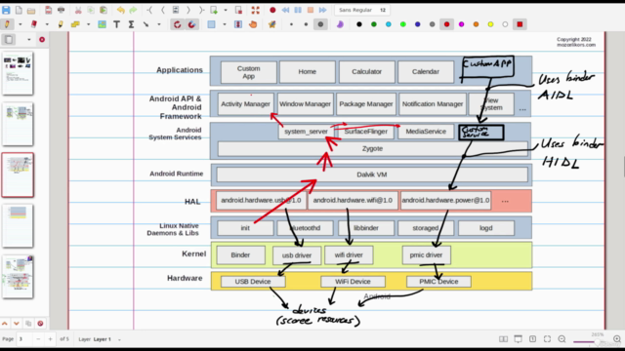Delete the current page
The image size is (625, 351).
click(x=238, y=10)
